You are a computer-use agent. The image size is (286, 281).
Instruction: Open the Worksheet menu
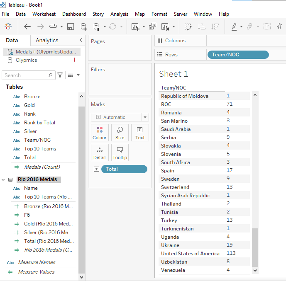pyautogui.click(x=44, y=14)
